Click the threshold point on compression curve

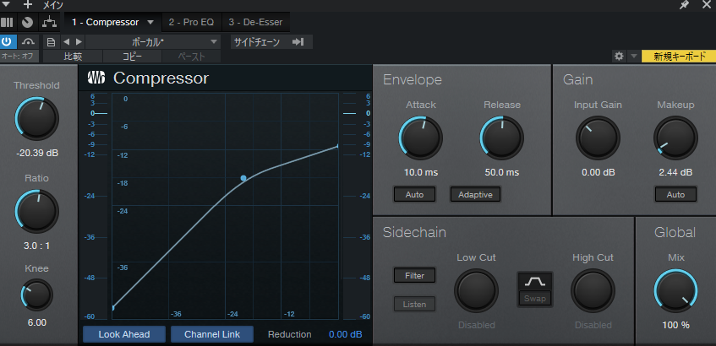(243, 178)
